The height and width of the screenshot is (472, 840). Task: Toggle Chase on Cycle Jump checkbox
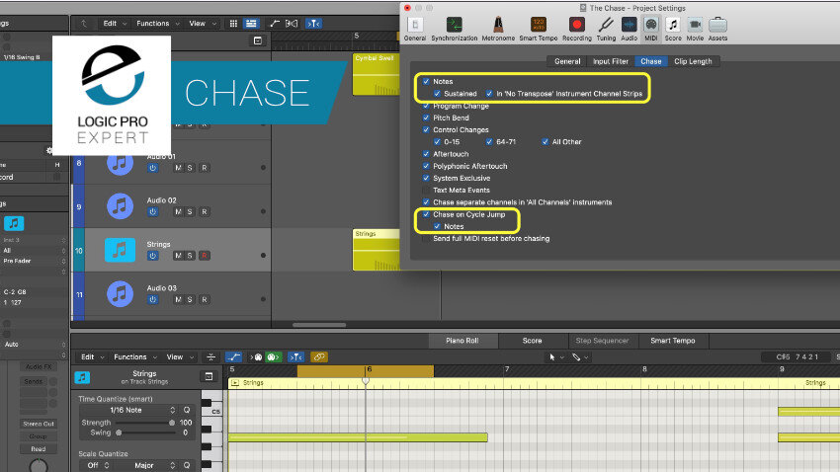(426, 214)
